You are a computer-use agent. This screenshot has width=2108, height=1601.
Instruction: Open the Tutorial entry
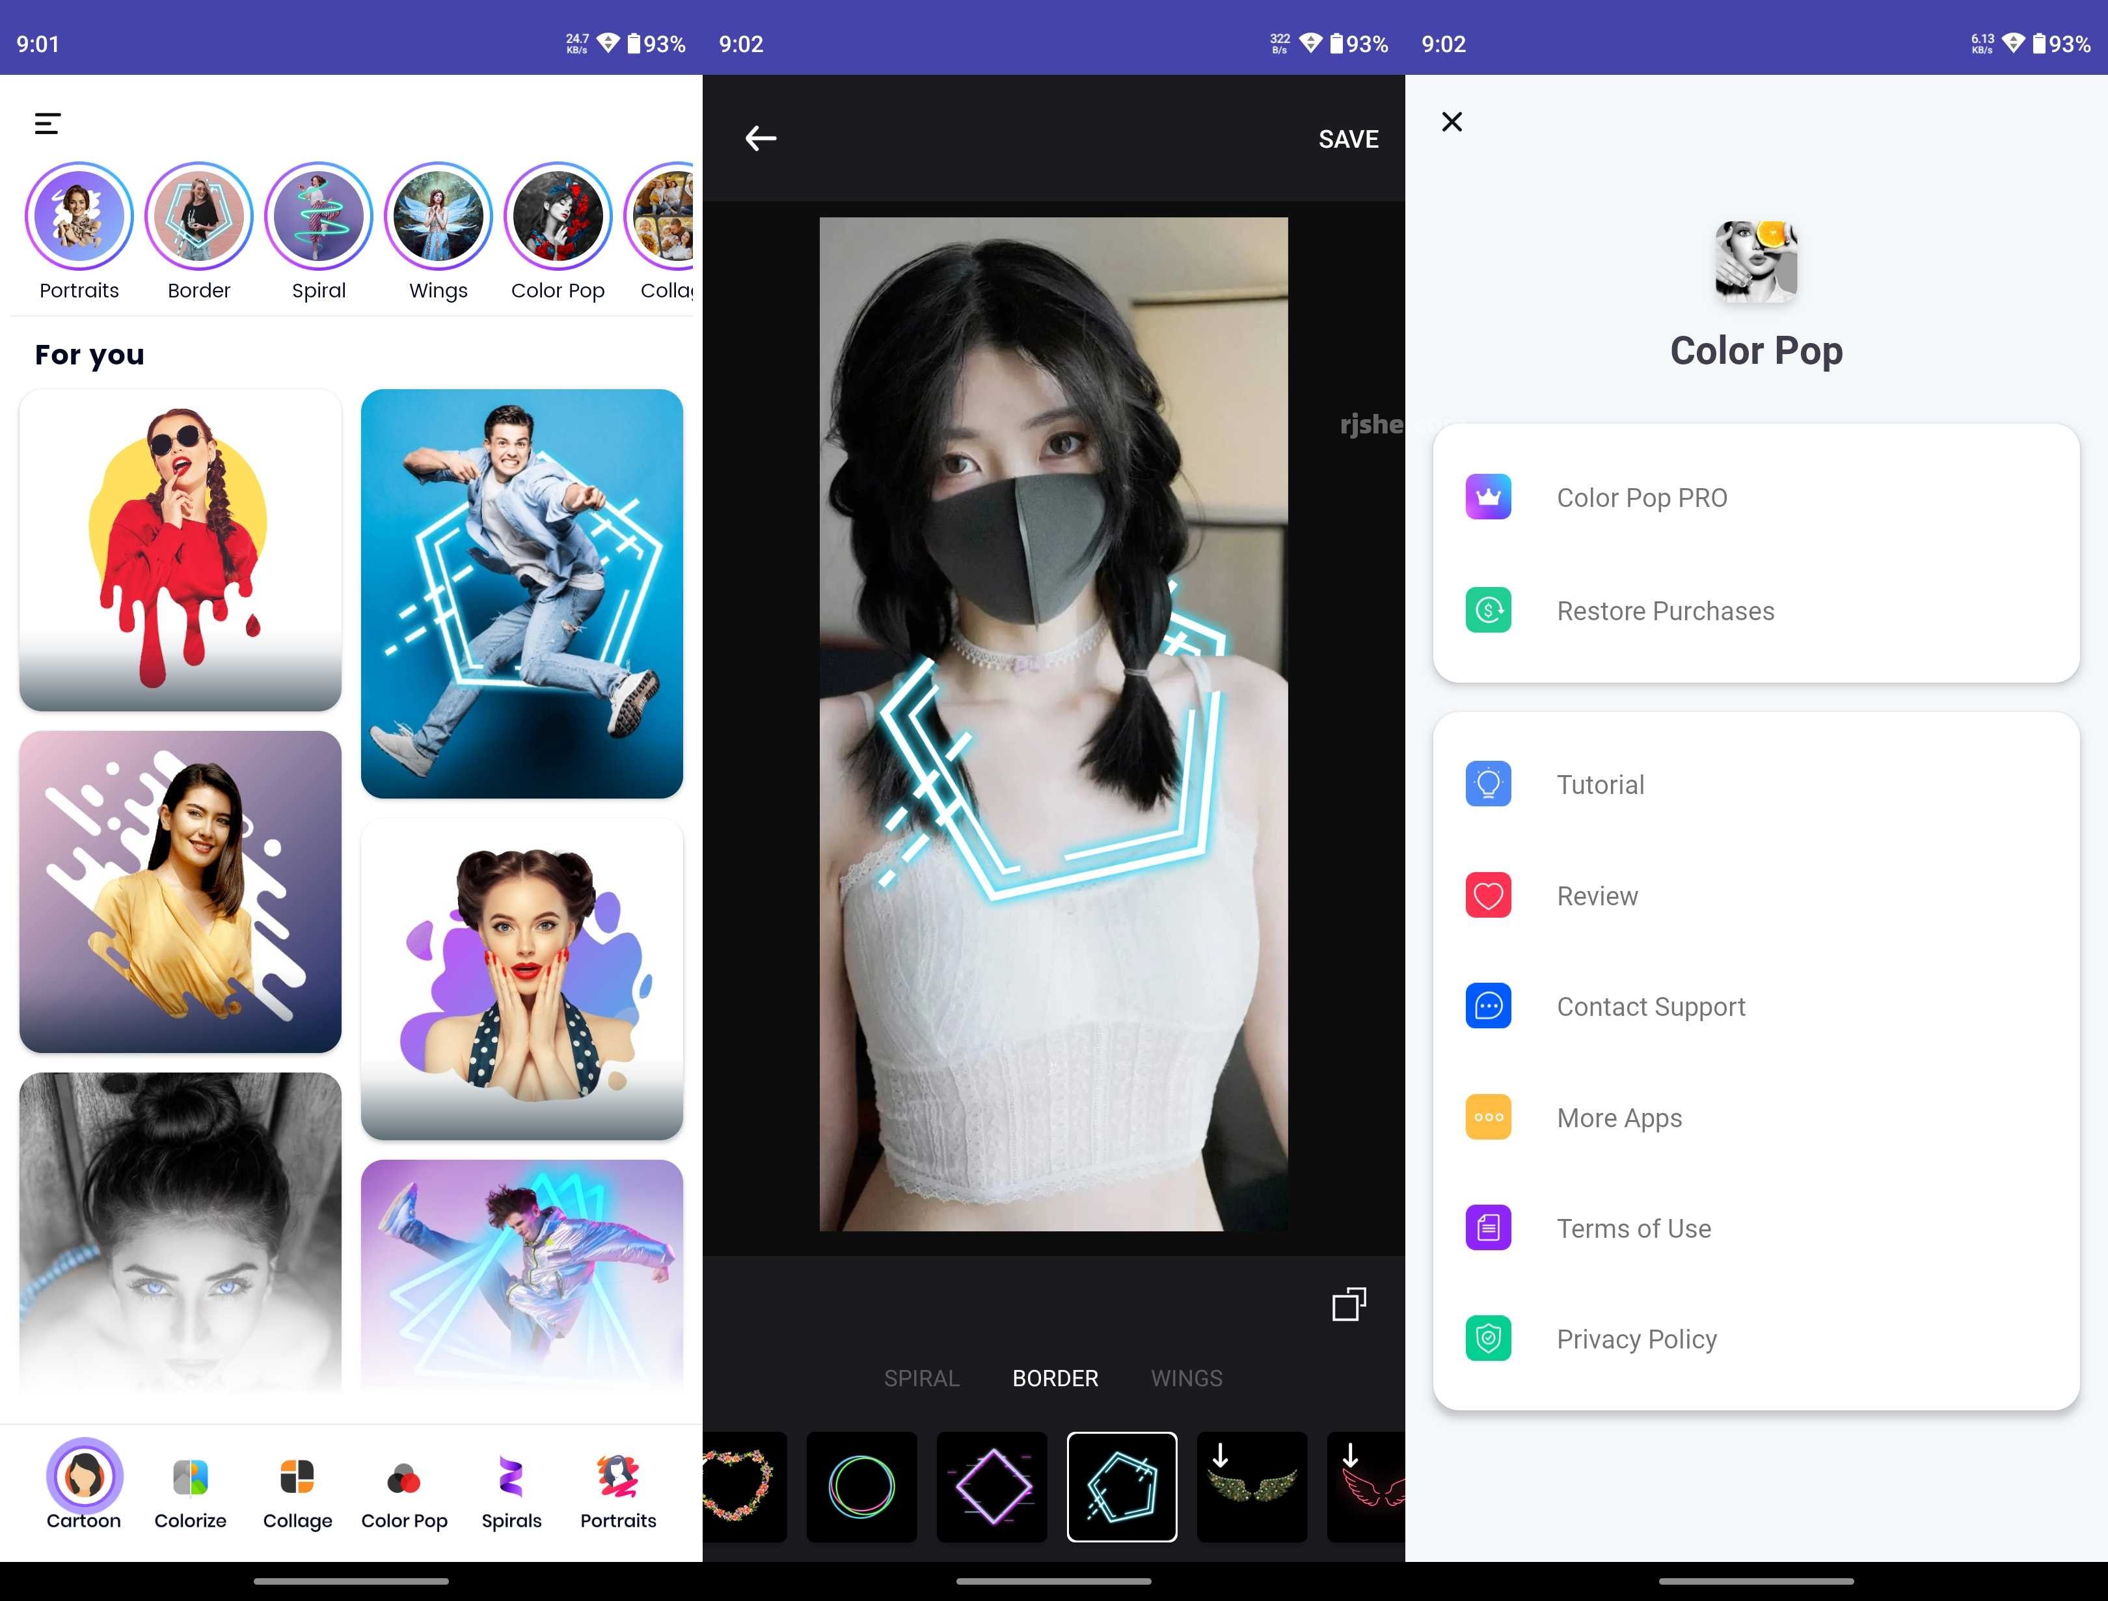tap(1755, 784)
